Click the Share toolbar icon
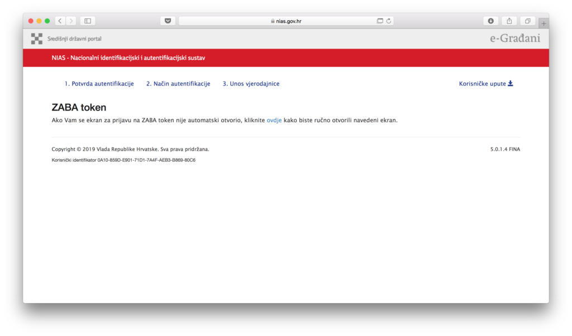The image size is (572, 336). (x=509, y=21)
